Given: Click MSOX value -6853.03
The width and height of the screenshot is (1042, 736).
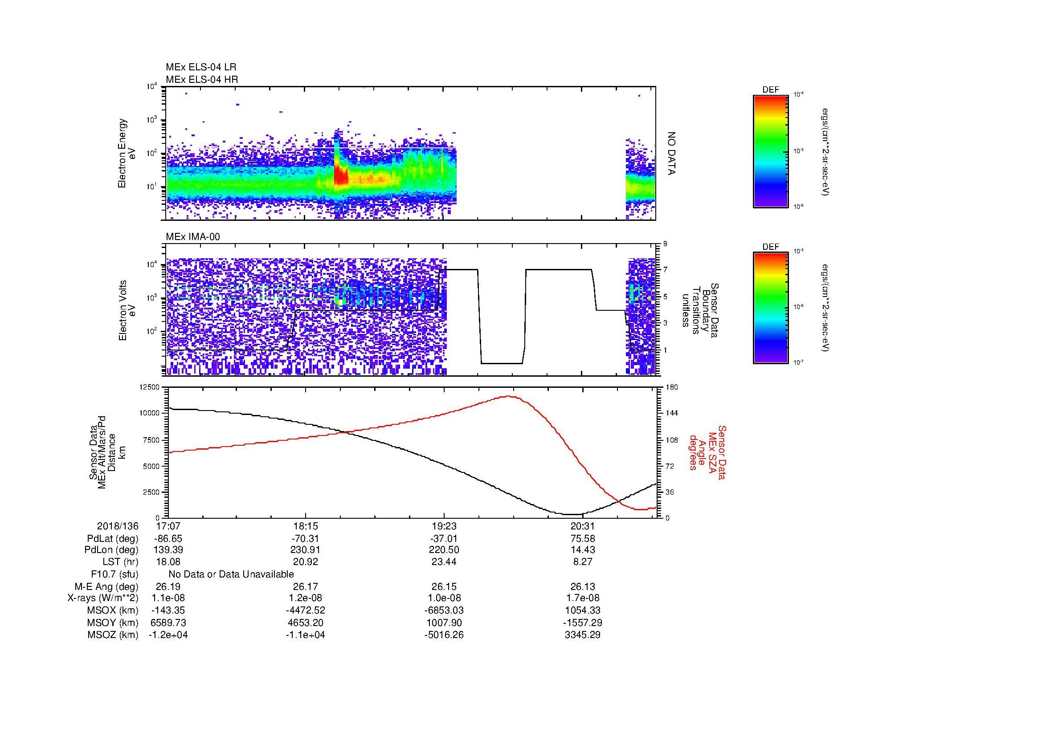Looking at the screenshot, I should 444,610.
